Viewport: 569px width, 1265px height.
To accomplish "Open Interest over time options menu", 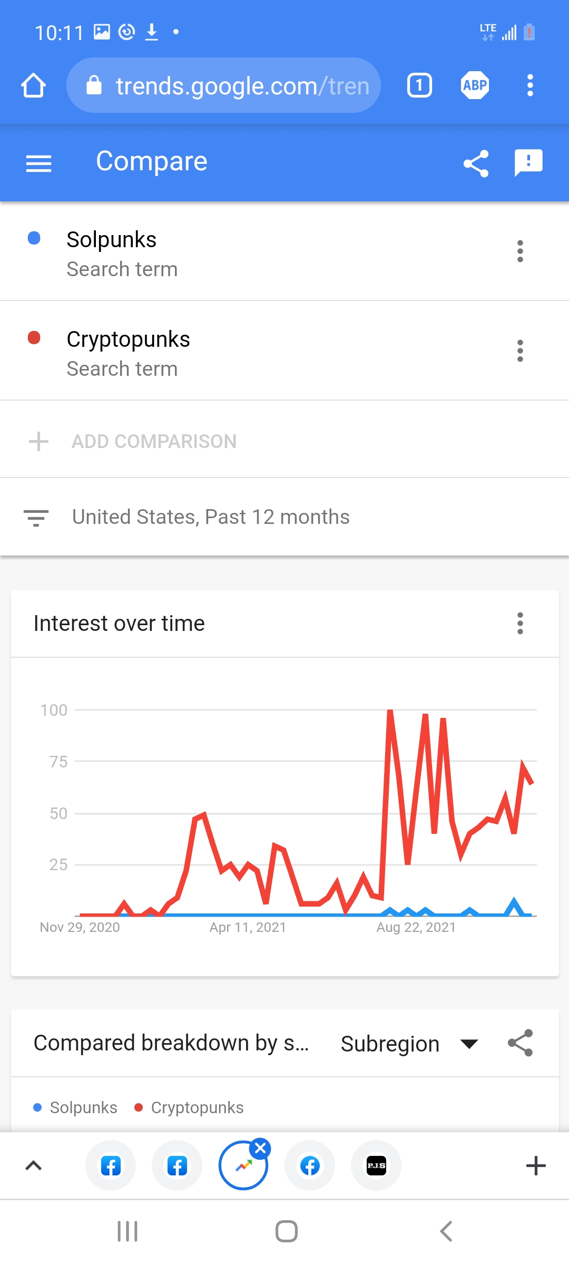I will 520,624.
